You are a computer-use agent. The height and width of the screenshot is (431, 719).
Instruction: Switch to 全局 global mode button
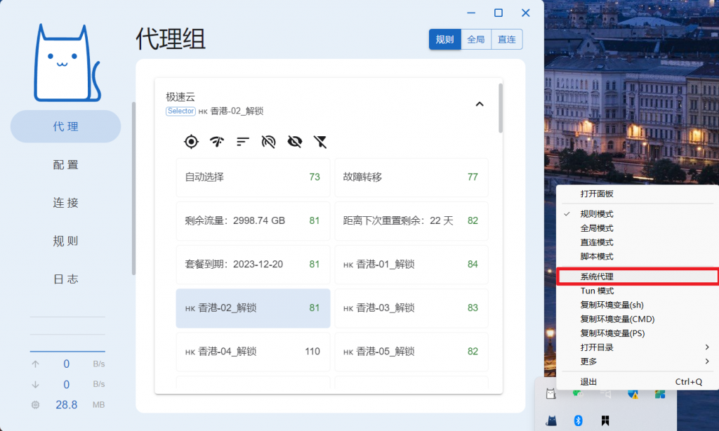point(476,39)
